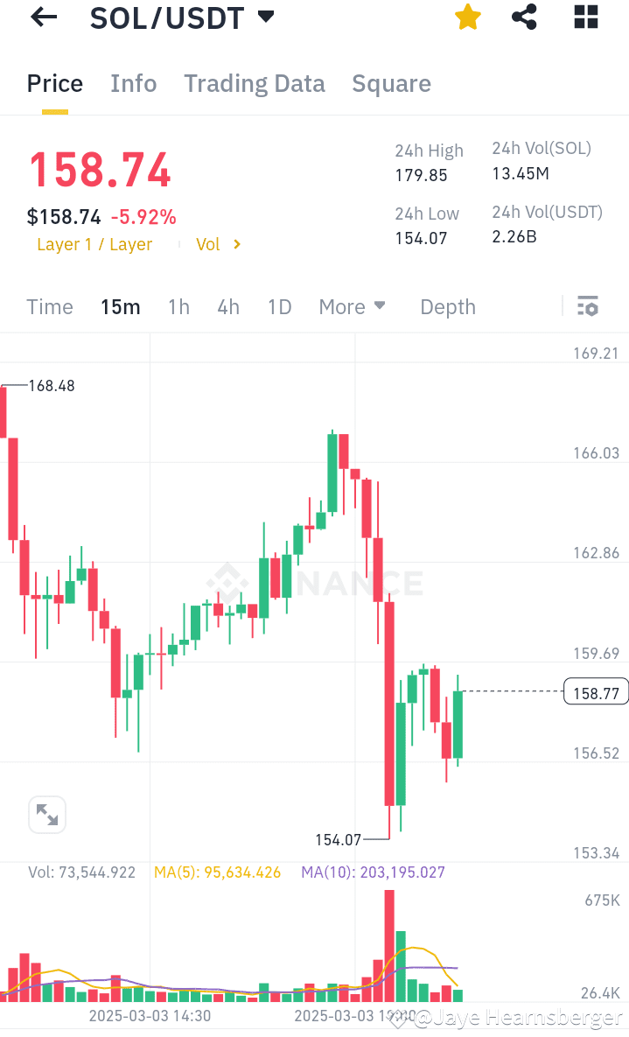Switch chart to 1h timeframe
The width and height of the screenshot is (629, 1037).
pyautogui.click(x=178, y=306)
